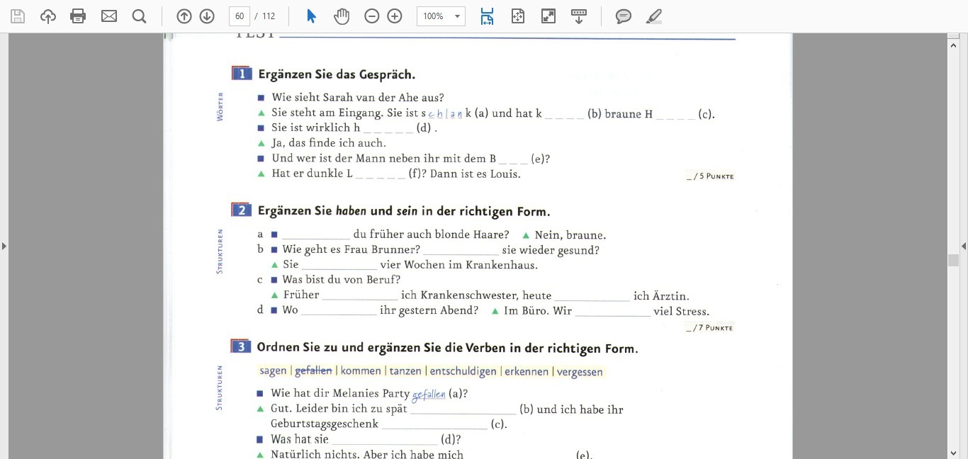Expand the left navigation pane

click(4, 246)
